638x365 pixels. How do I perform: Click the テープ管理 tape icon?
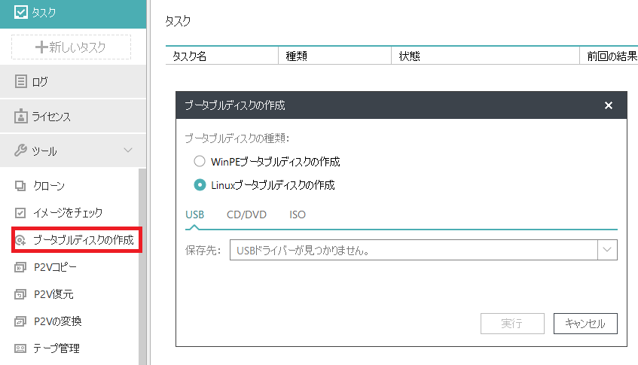coord(20,348)
